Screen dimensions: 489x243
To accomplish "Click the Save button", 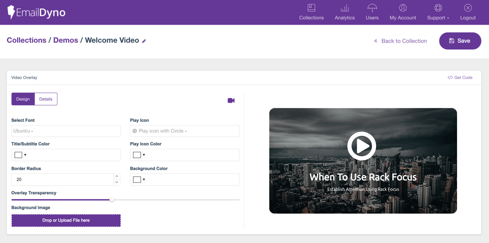I will [460, 41].
